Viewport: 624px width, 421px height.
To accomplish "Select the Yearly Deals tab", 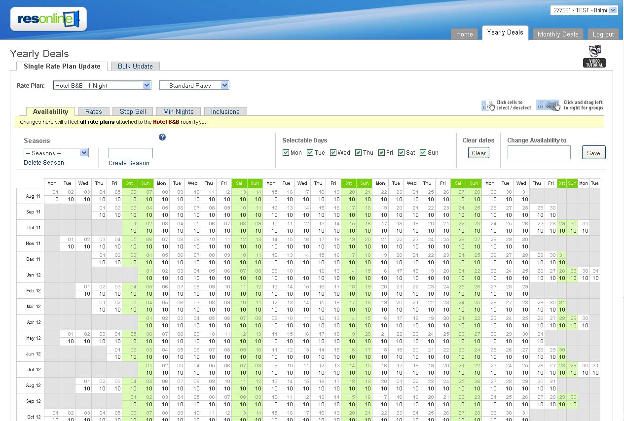I will [505, 33].
